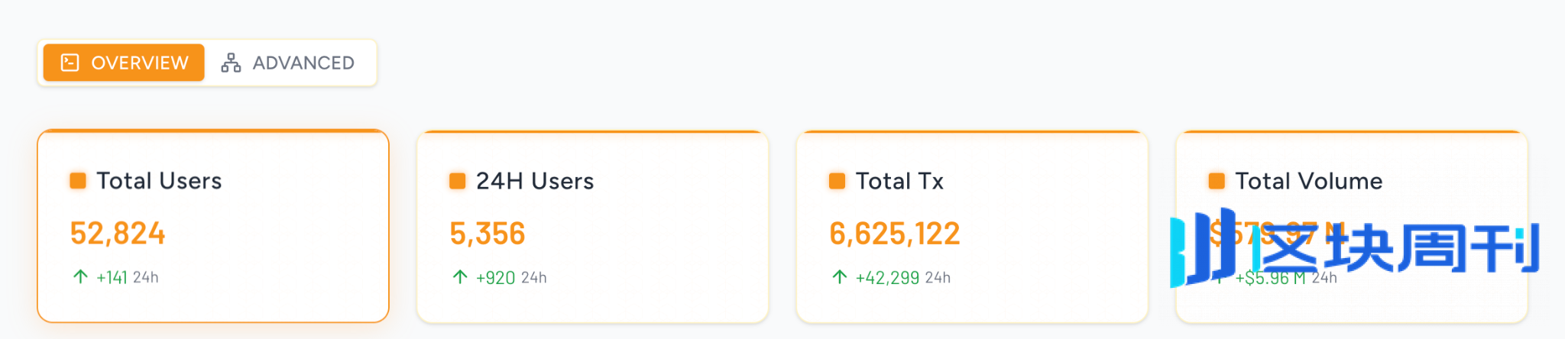Click the orange square beside 24H Users
The width and height of the screenshot is (1565, 339).
[x=457, y=181]
